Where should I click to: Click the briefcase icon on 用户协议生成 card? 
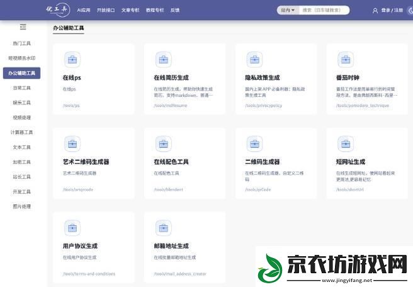tap(72, 228)
